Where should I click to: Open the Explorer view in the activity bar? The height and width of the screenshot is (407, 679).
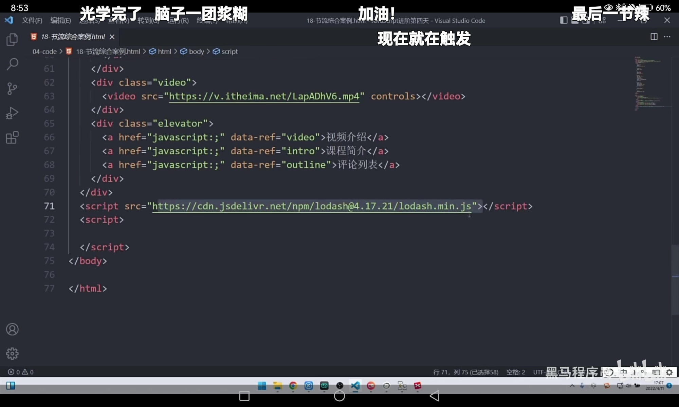pos(12,40)
